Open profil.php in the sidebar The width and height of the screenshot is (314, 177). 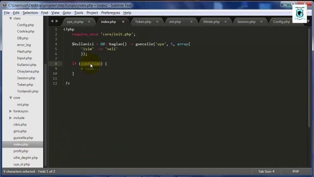coord(21,151)
